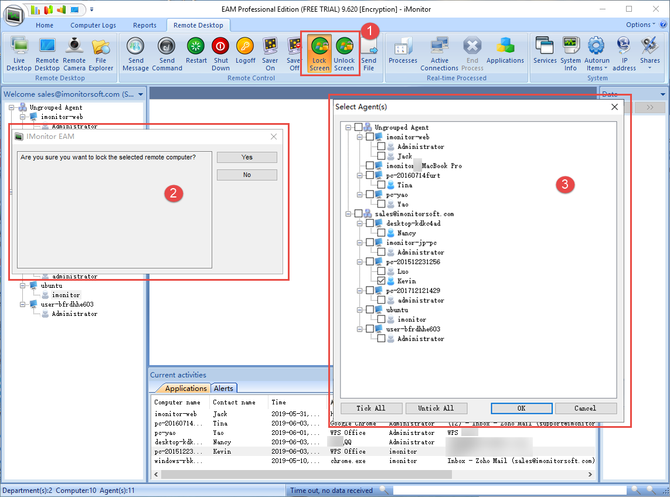The height and width of the screenshot is (497, 670).
Task: Collapse user-bfrdhhe603 node in left tree
Action: pos(22,304)
